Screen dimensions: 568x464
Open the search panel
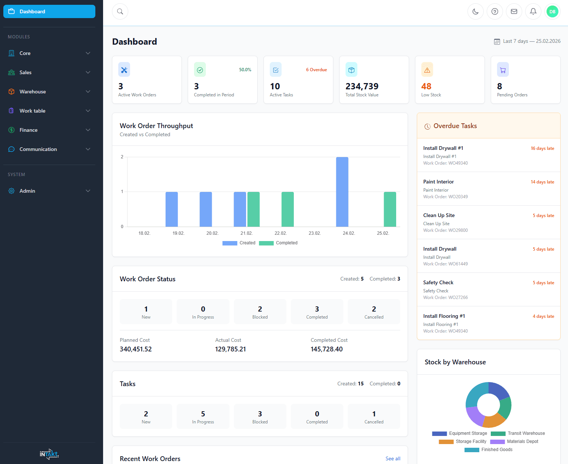click(x=120, y=11)
